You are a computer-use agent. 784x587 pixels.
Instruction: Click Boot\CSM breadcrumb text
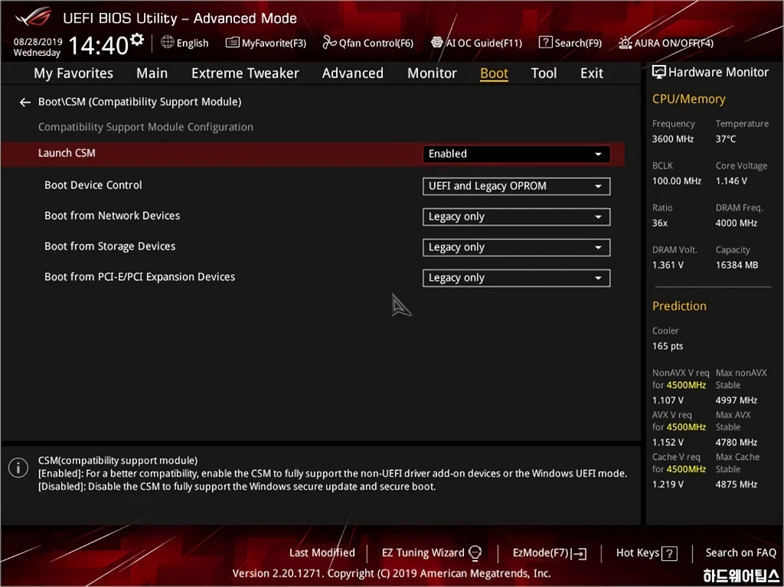coord(139,102)
